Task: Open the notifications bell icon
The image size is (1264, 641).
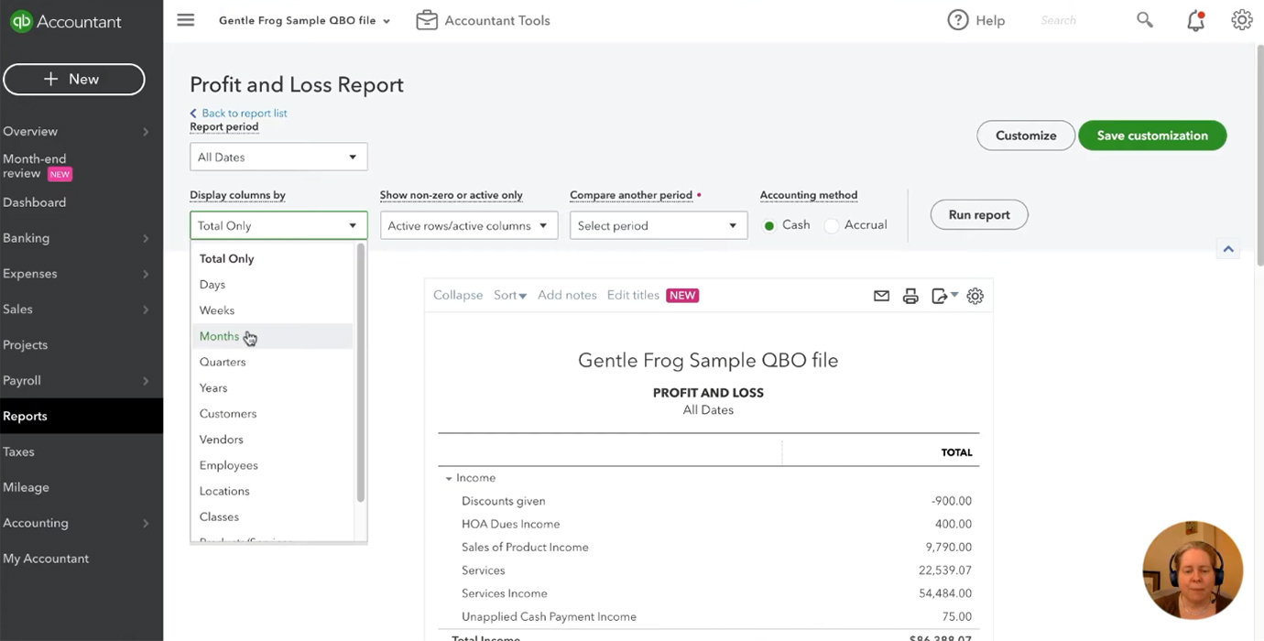Action: click(x=1195, y=20)
